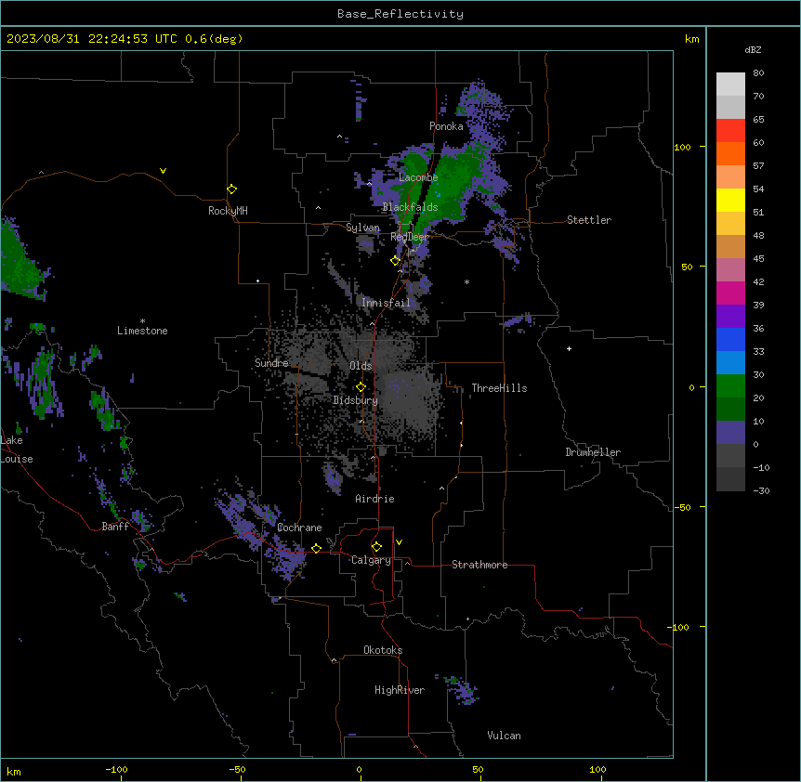The height and width of the screenshot is (782, 801).
Task: Select the orange 60-57 dBZ legend swatch
Action: click(x=730, y=154)
